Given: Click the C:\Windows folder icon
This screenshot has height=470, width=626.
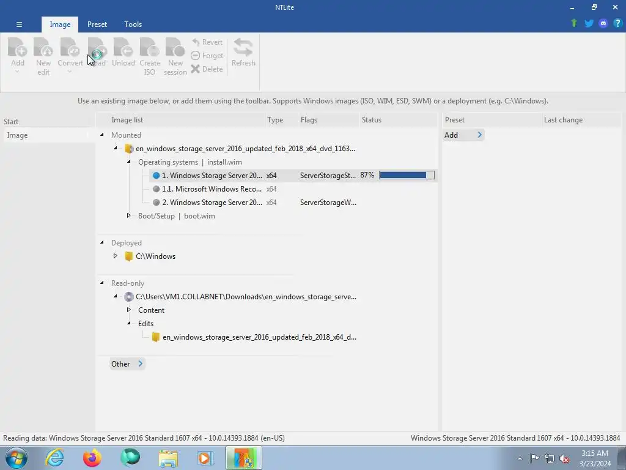Looking at the screenshot, I should tap(129, 256).
